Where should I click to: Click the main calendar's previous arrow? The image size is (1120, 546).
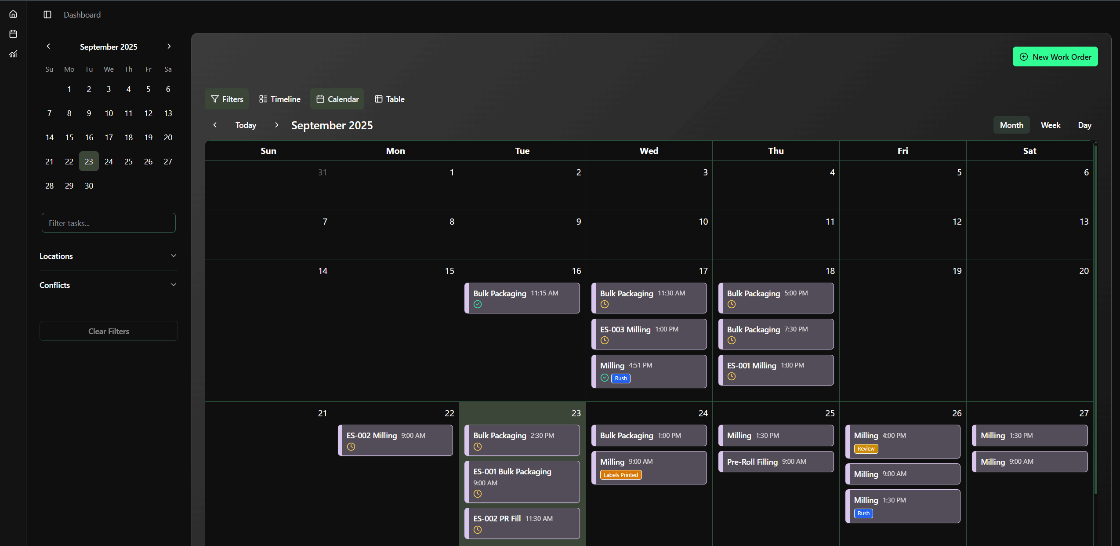point(215,125)
